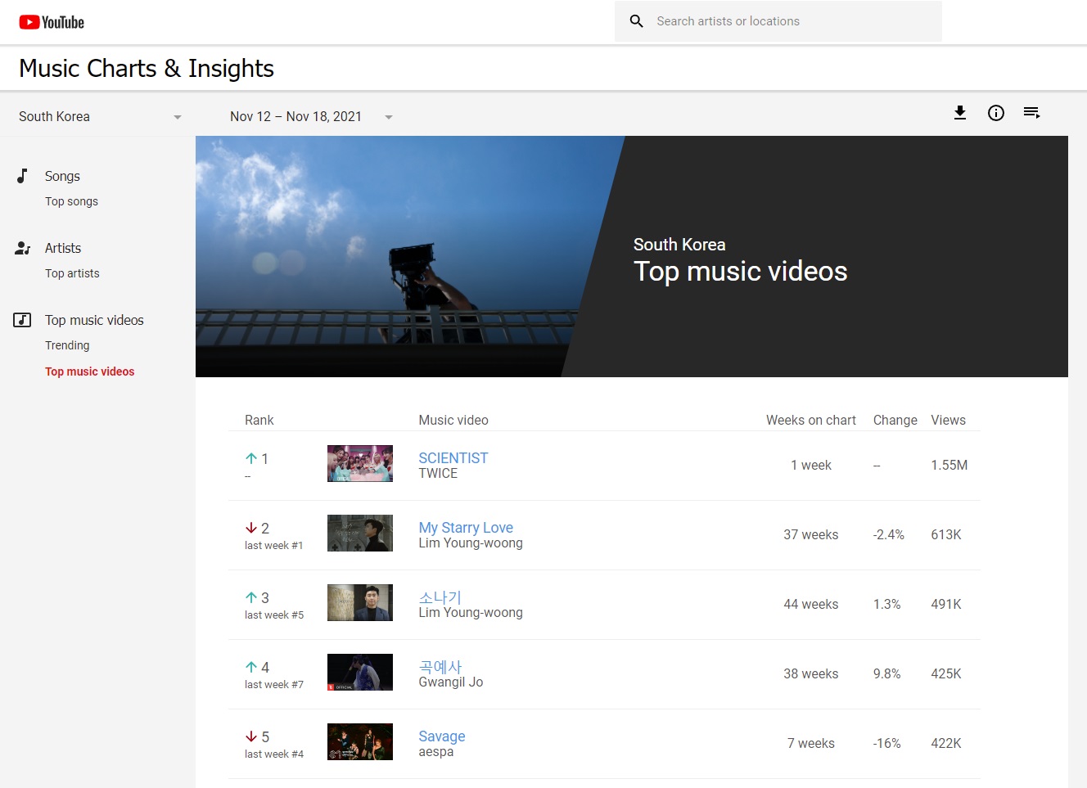Click the Top music videos banner image
Screen dimensions: 1087x788
click(x=631, y=256)
